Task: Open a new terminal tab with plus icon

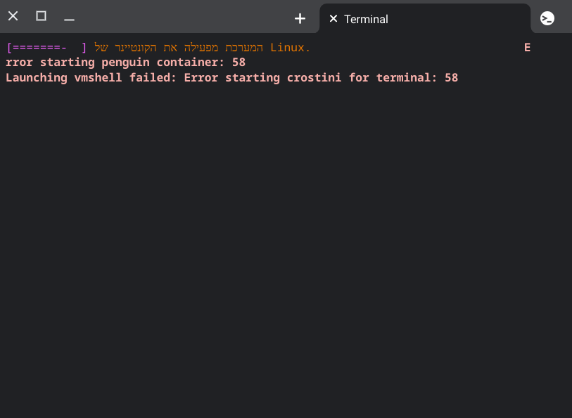Action: pyautogui.click(x=300, y=19)
